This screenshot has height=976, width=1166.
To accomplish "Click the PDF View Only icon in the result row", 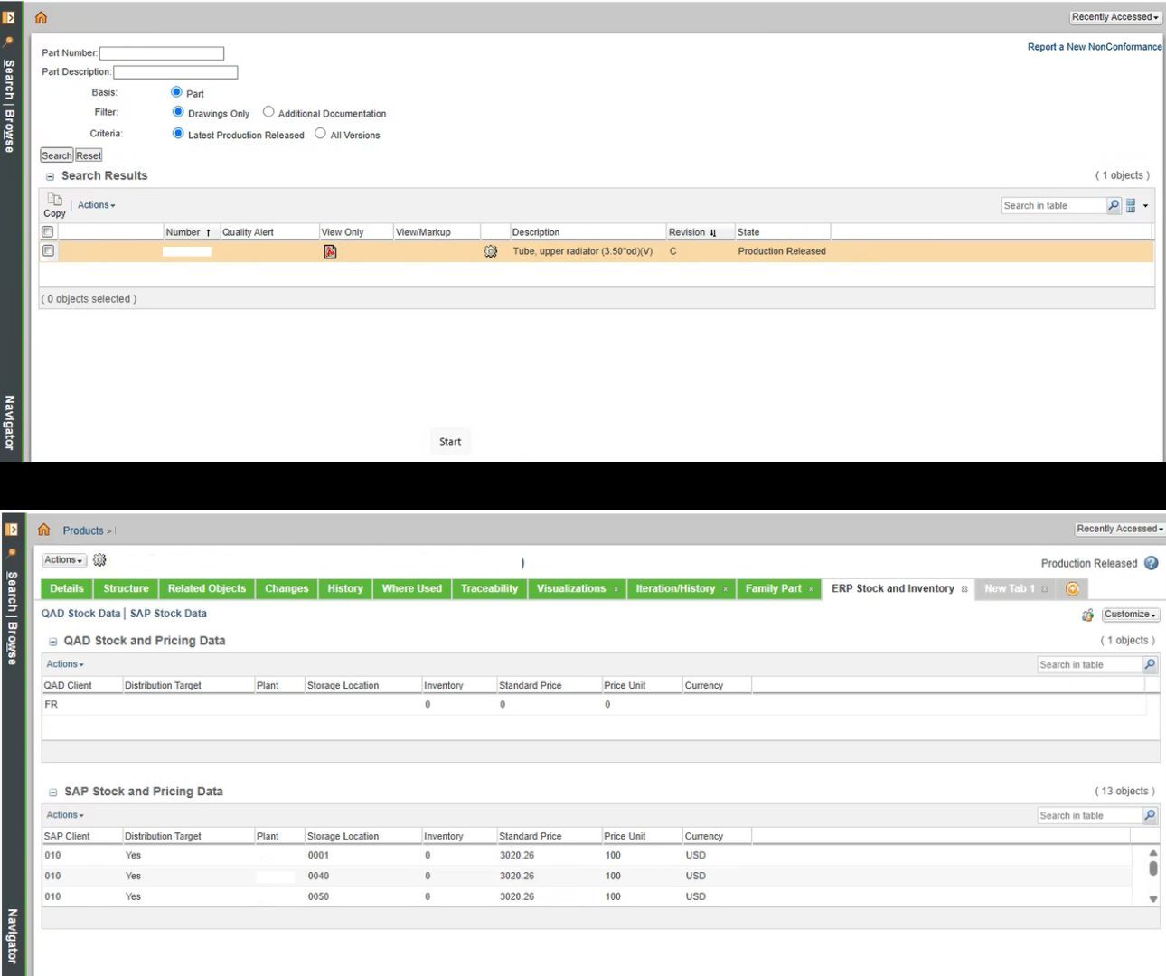I will (329, 251).
